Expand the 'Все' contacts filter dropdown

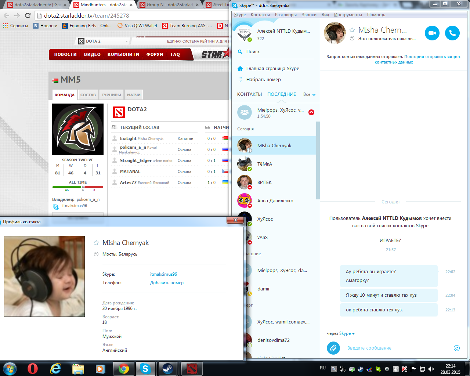[310, 94]
